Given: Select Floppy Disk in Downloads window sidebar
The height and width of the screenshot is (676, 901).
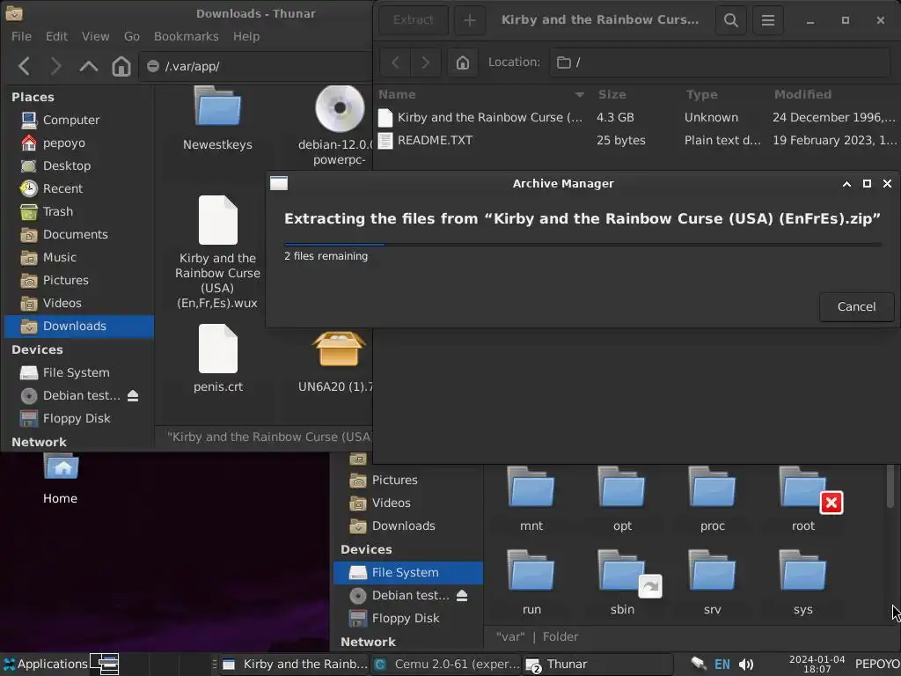Looking at the screenshot, I should tap(78, 418).
